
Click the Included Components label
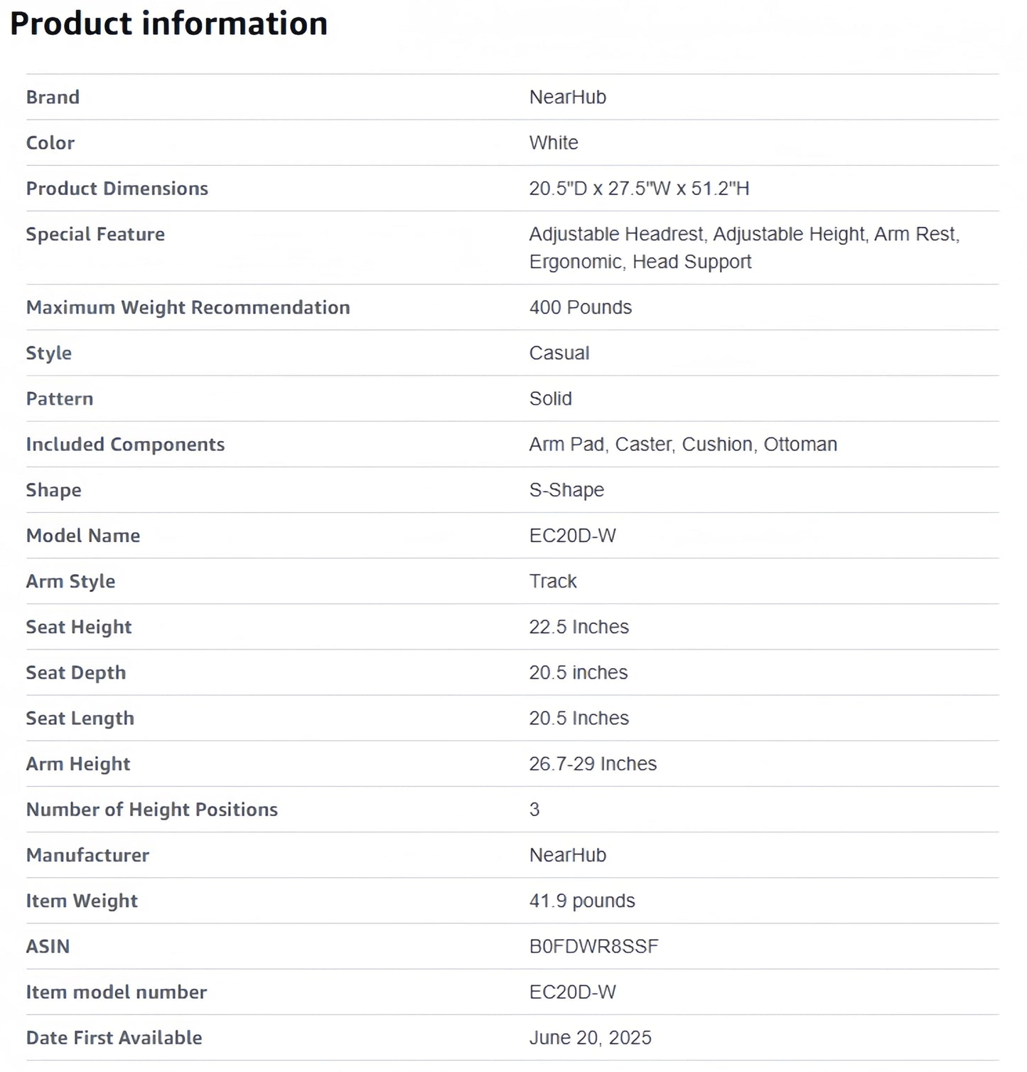click(x=125, y=445)
